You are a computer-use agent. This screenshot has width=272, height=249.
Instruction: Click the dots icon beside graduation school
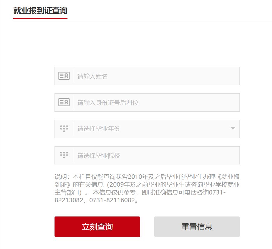[64, 155]
